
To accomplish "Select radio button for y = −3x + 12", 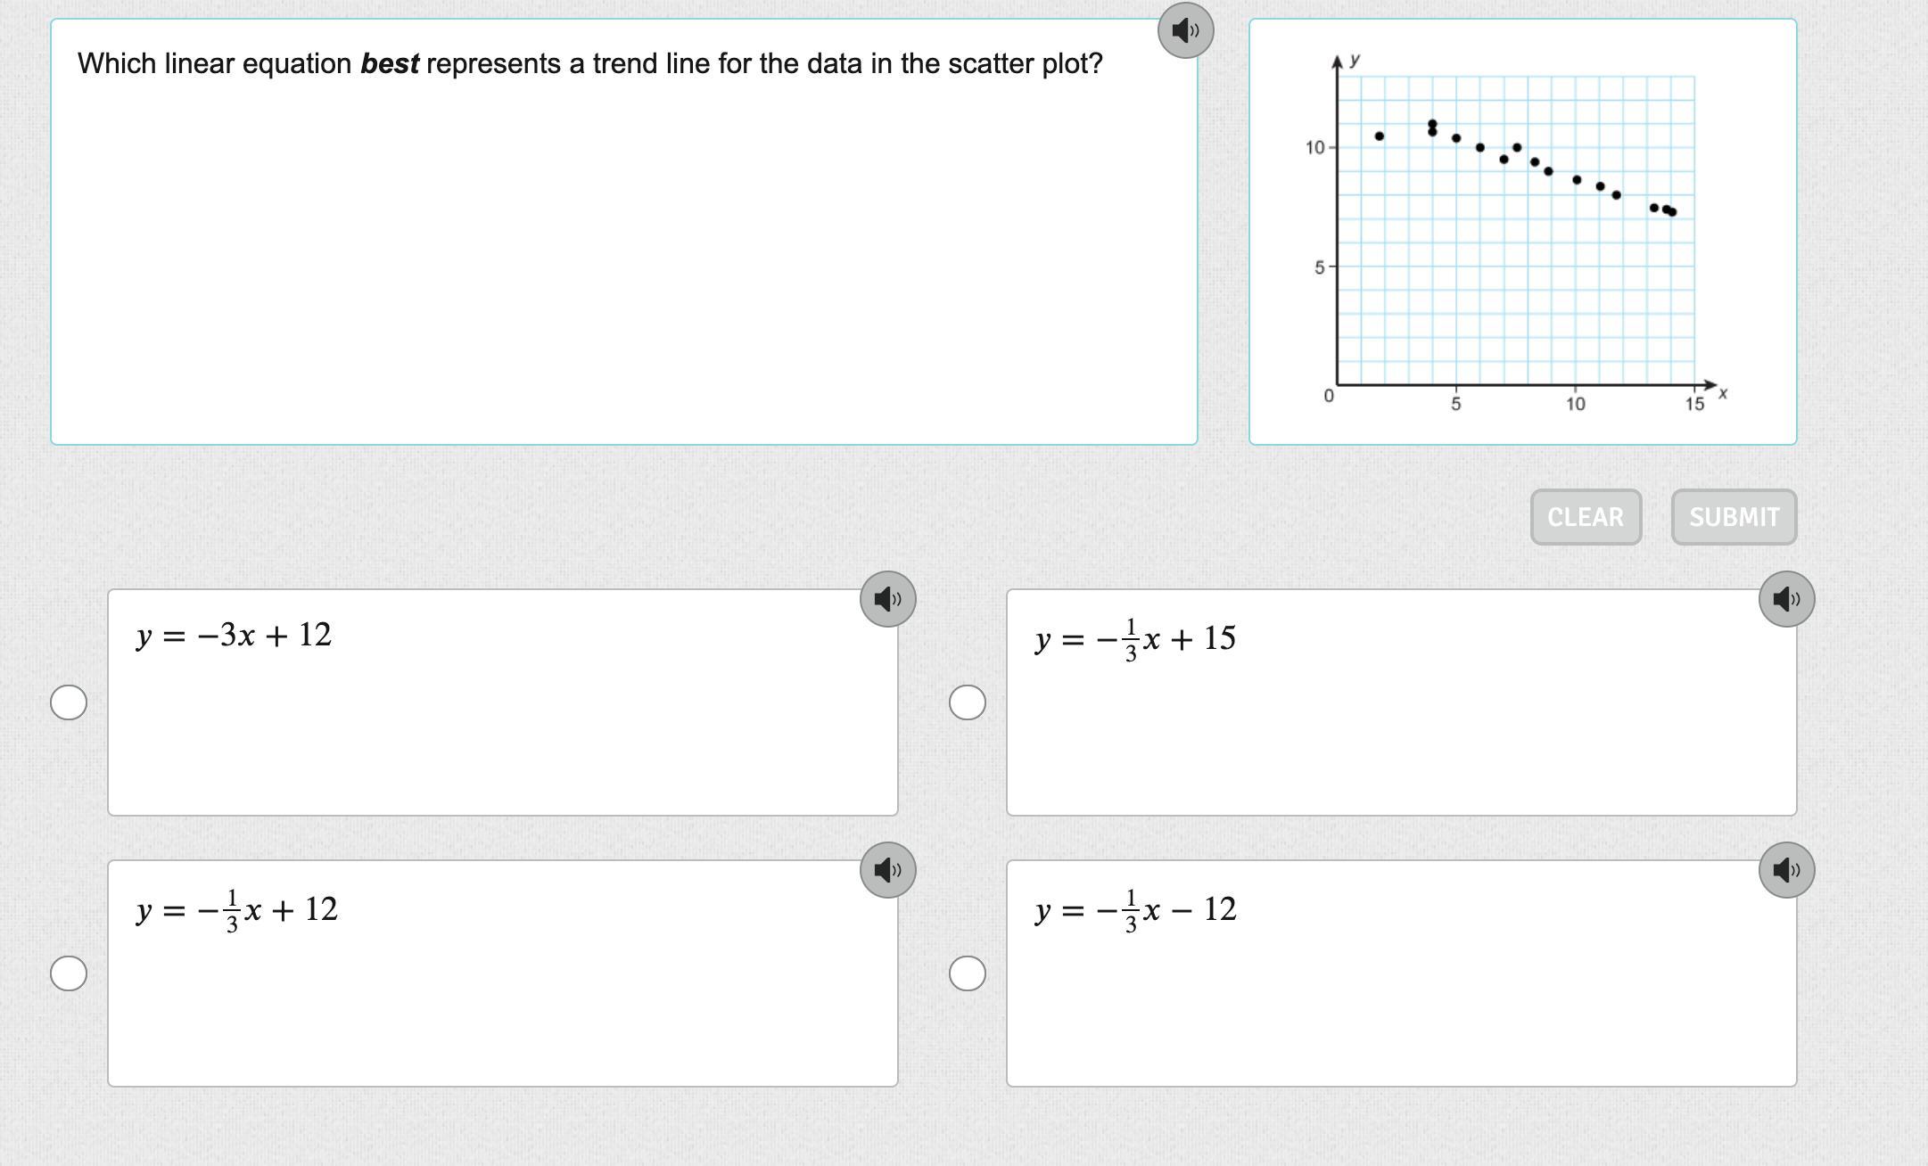I will [69, 702].
